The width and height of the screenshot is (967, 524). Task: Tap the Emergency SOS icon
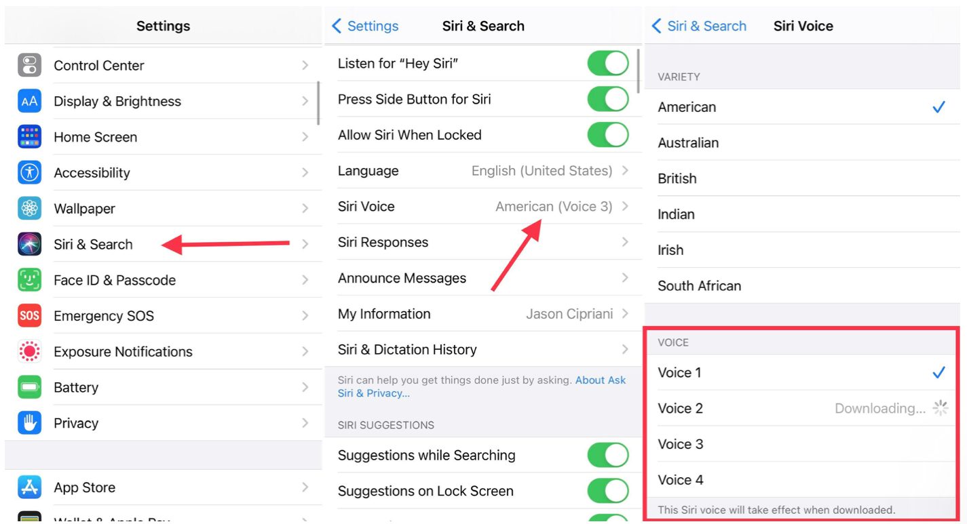coord(29,316)
